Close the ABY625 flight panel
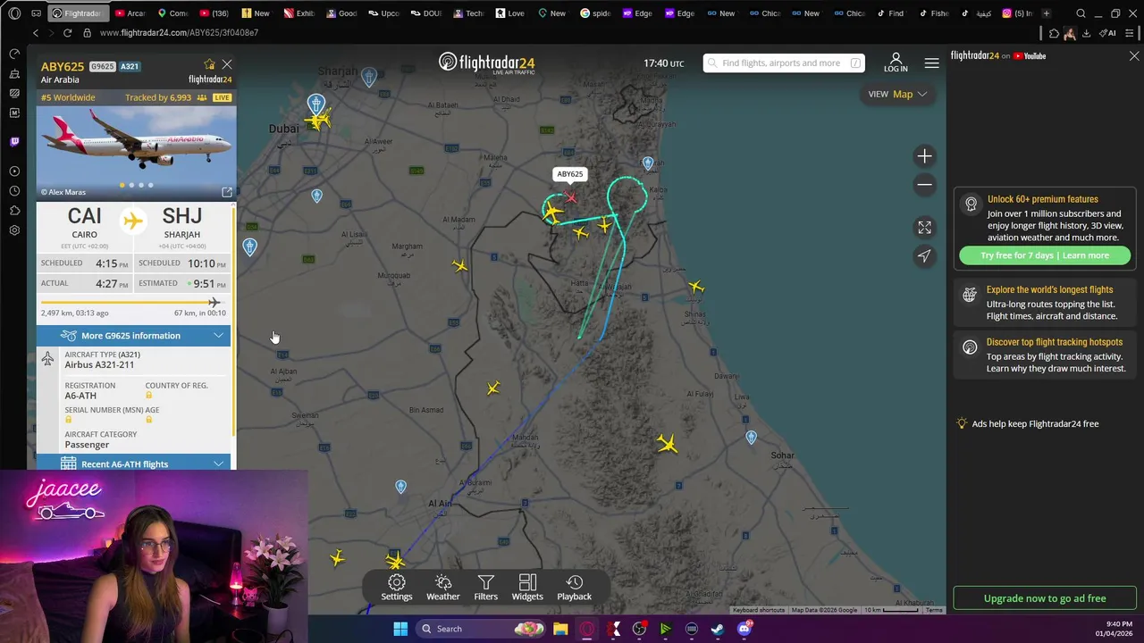Viewport: 1144px width, 643px height. tap(227, 65)
